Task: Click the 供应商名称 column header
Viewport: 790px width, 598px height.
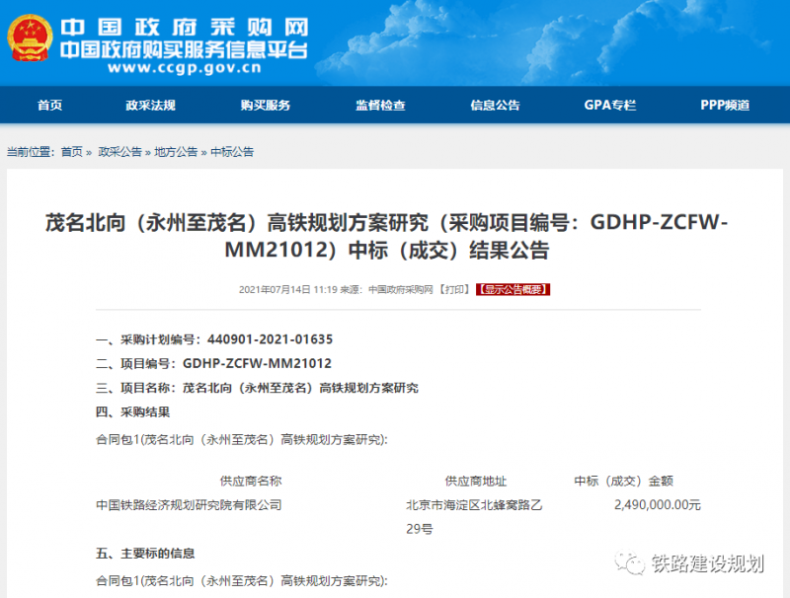Action: pos(251,481)
